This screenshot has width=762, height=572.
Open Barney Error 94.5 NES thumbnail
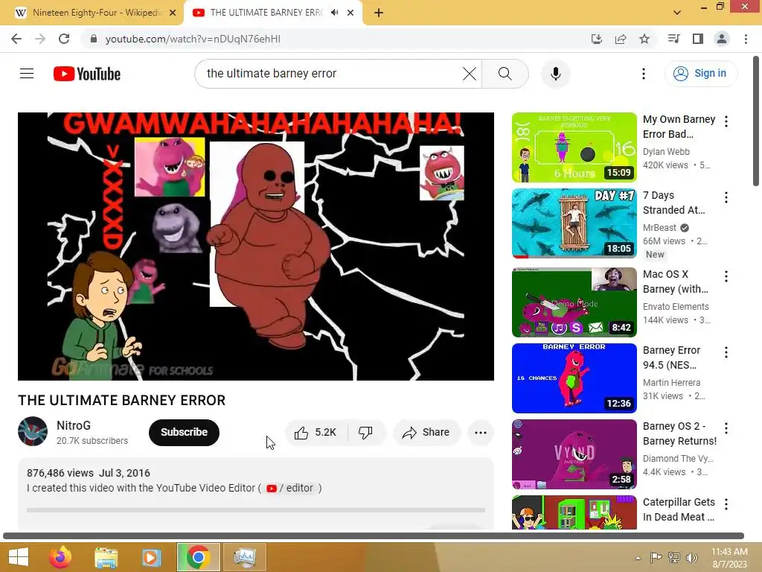click(574, 378)
